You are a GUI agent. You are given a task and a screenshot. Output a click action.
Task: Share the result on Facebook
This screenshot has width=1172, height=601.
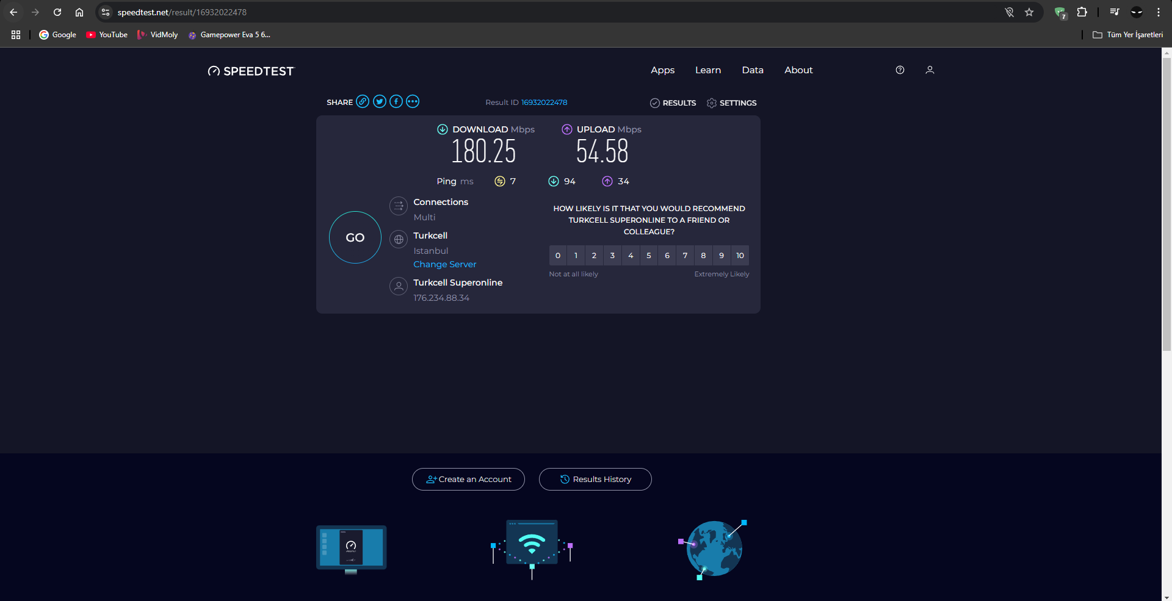point(396,101)
